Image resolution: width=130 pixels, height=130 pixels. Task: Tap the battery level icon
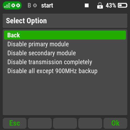click(x=122, y=5)
